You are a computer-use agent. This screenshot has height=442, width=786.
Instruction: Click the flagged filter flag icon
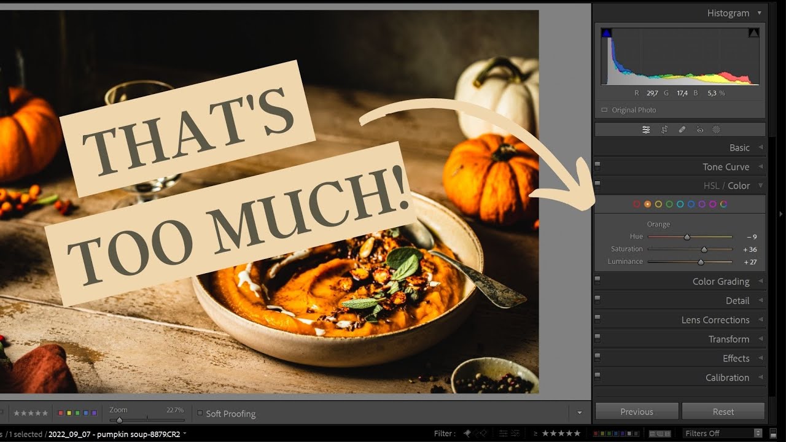[467, 433]
